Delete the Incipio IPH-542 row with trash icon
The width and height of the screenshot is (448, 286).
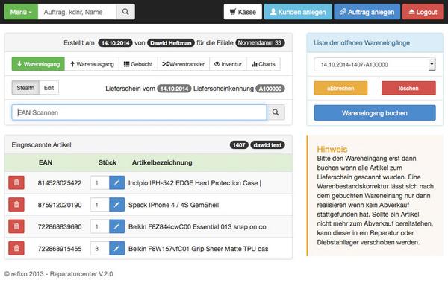(16, 182)
